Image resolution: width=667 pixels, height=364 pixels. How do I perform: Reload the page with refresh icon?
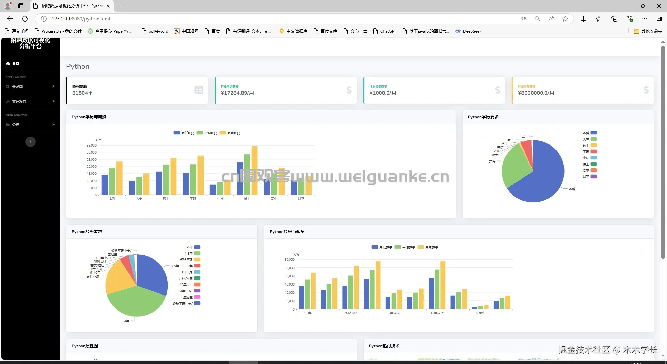25,19
